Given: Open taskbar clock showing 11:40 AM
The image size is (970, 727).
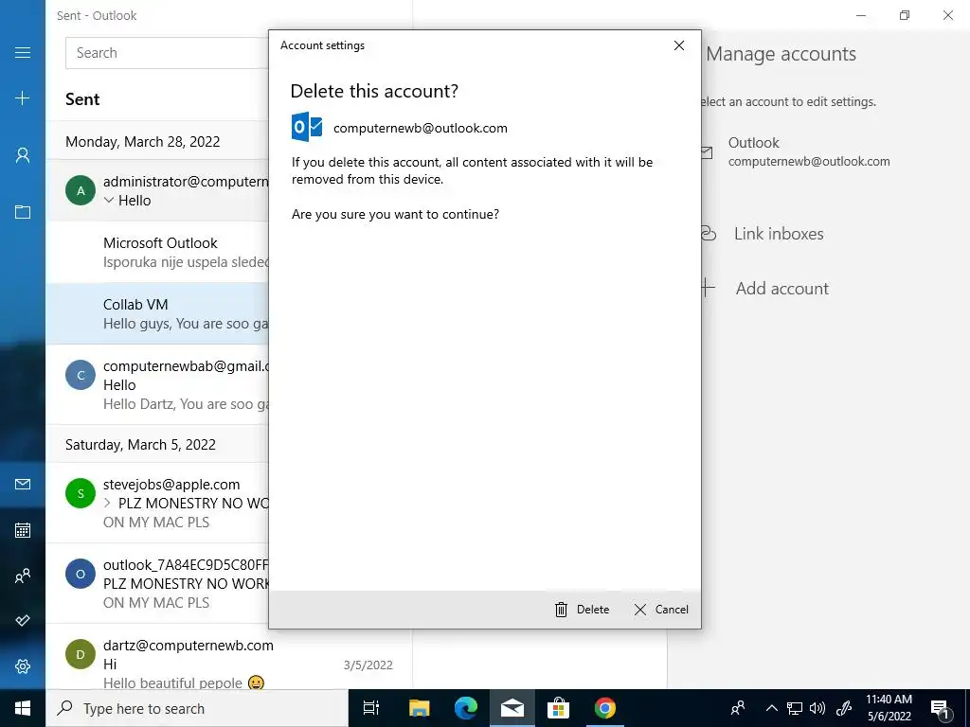Looking at the screenshot, I should (889, 708).
